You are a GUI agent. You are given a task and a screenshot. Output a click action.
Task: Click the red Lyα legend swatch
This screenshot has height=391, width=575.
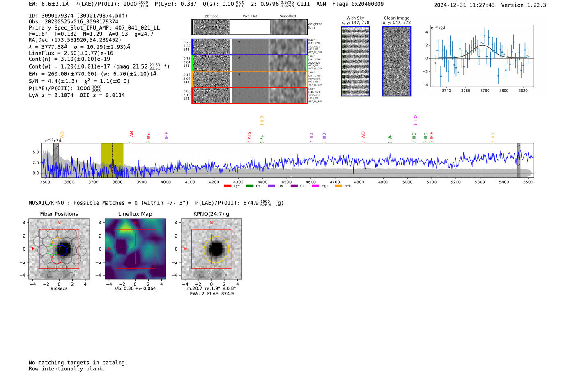click(228, 186)
